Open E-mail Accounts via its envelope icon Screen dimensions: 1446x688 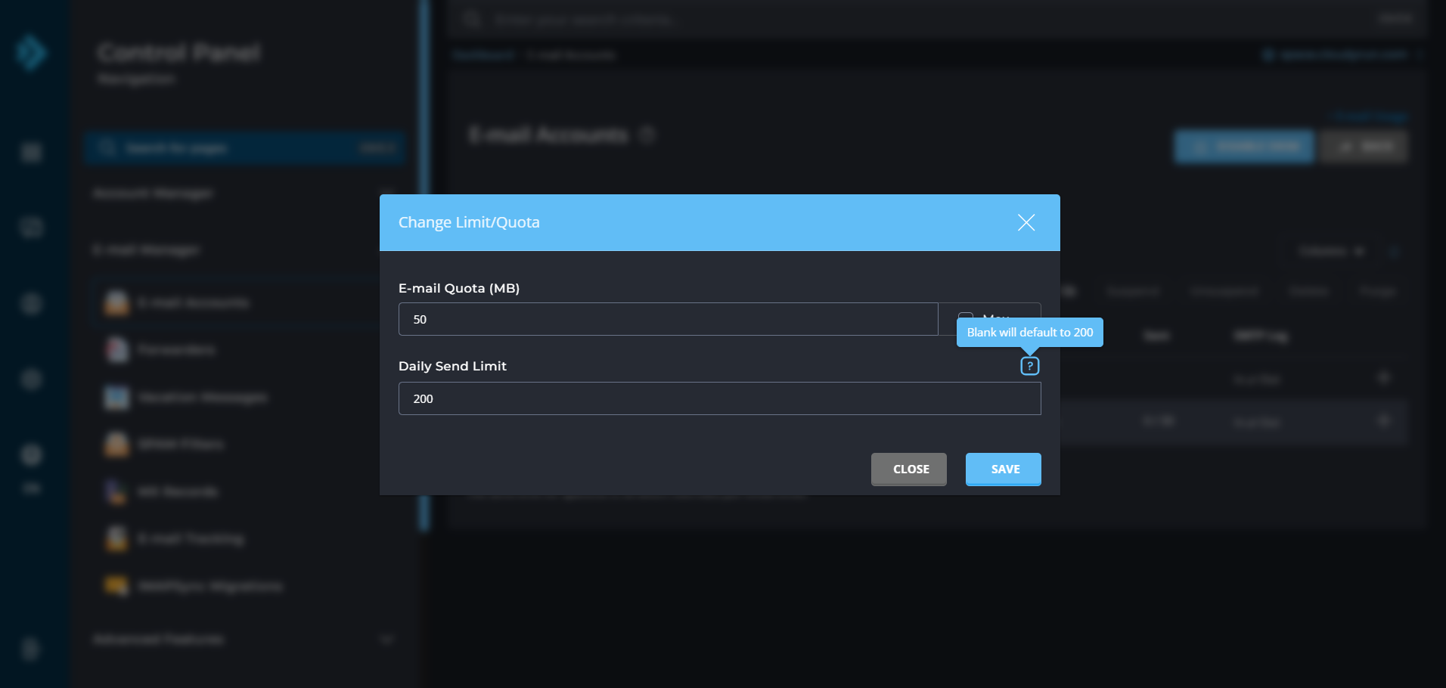point(116,302)
